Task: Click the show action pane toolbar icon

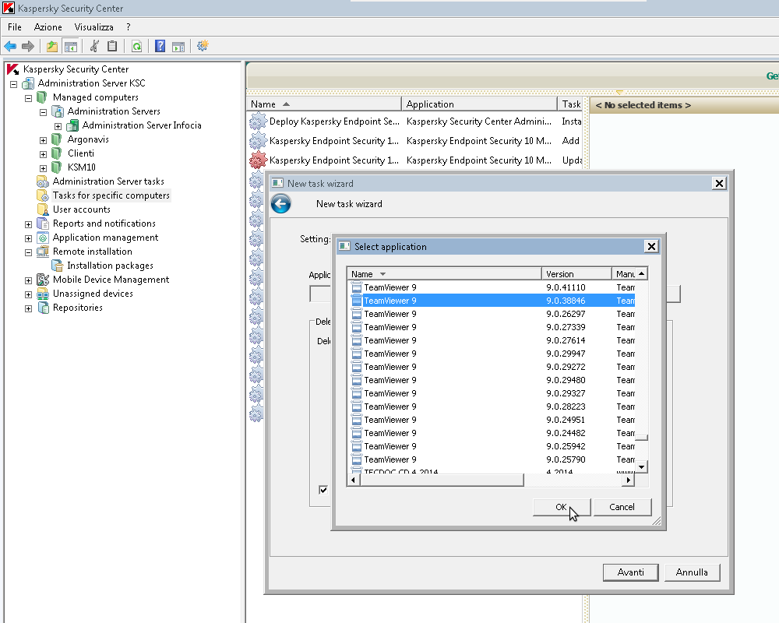Action: (178, 46)
